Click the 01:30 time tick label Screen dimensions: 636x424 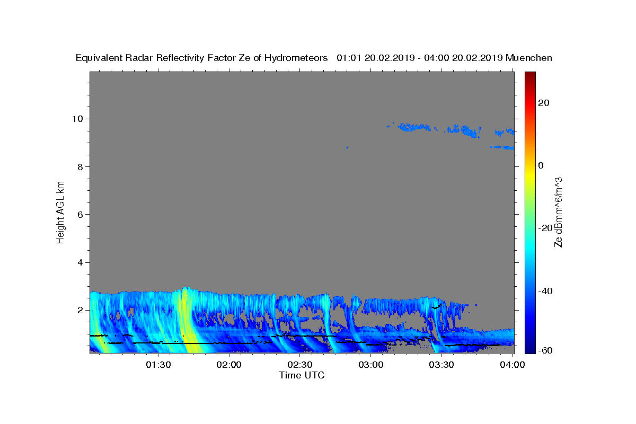158,365
